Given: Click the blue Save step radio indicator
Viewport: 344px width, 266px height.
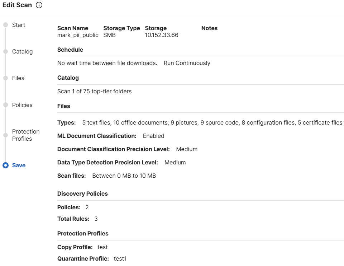Looking at the screenshot, I should 5,165.
